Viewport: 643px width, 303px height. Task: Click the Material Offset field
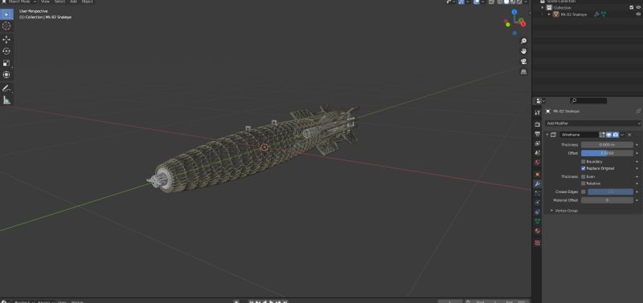tap(607, 200)
